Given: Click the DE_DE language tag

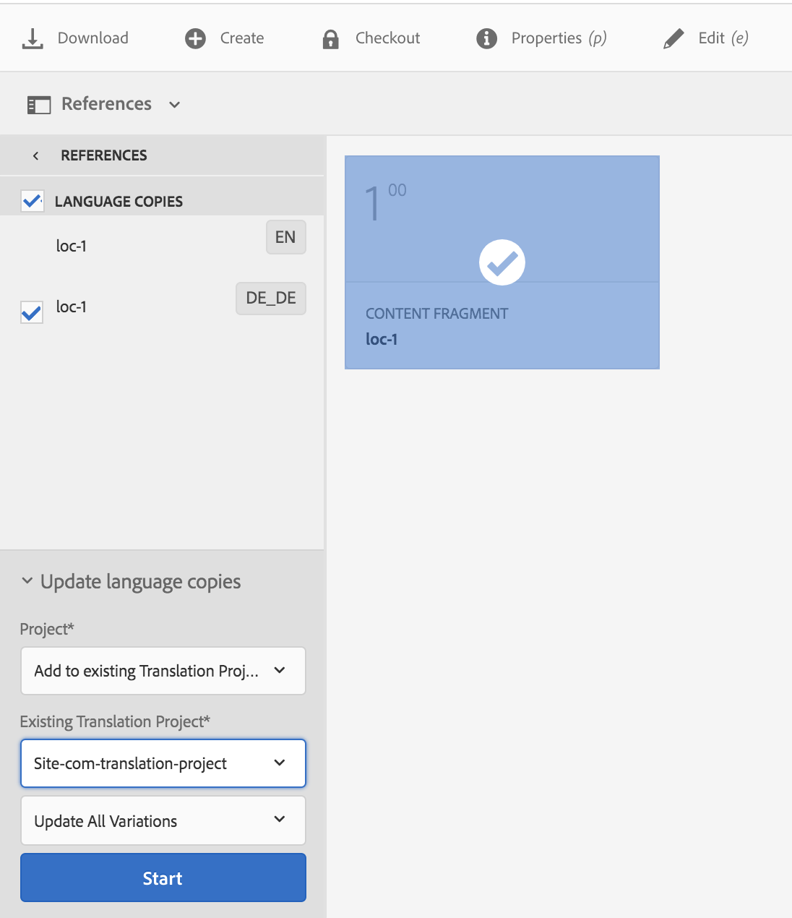Looking at the screenshot, I should coord(271,299).
